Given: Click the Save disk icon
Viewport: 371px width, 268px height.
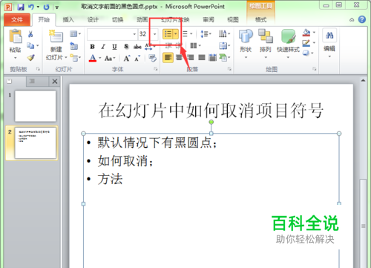Looking at the screenshot, I should pos(21,7).
